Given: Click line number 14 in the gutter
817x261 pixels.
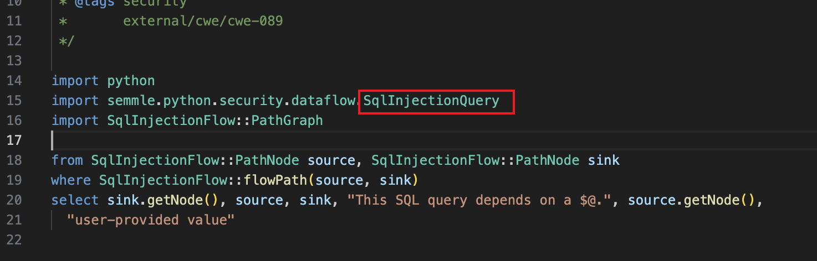Looking at the screenshot, I should click(15, 80).
